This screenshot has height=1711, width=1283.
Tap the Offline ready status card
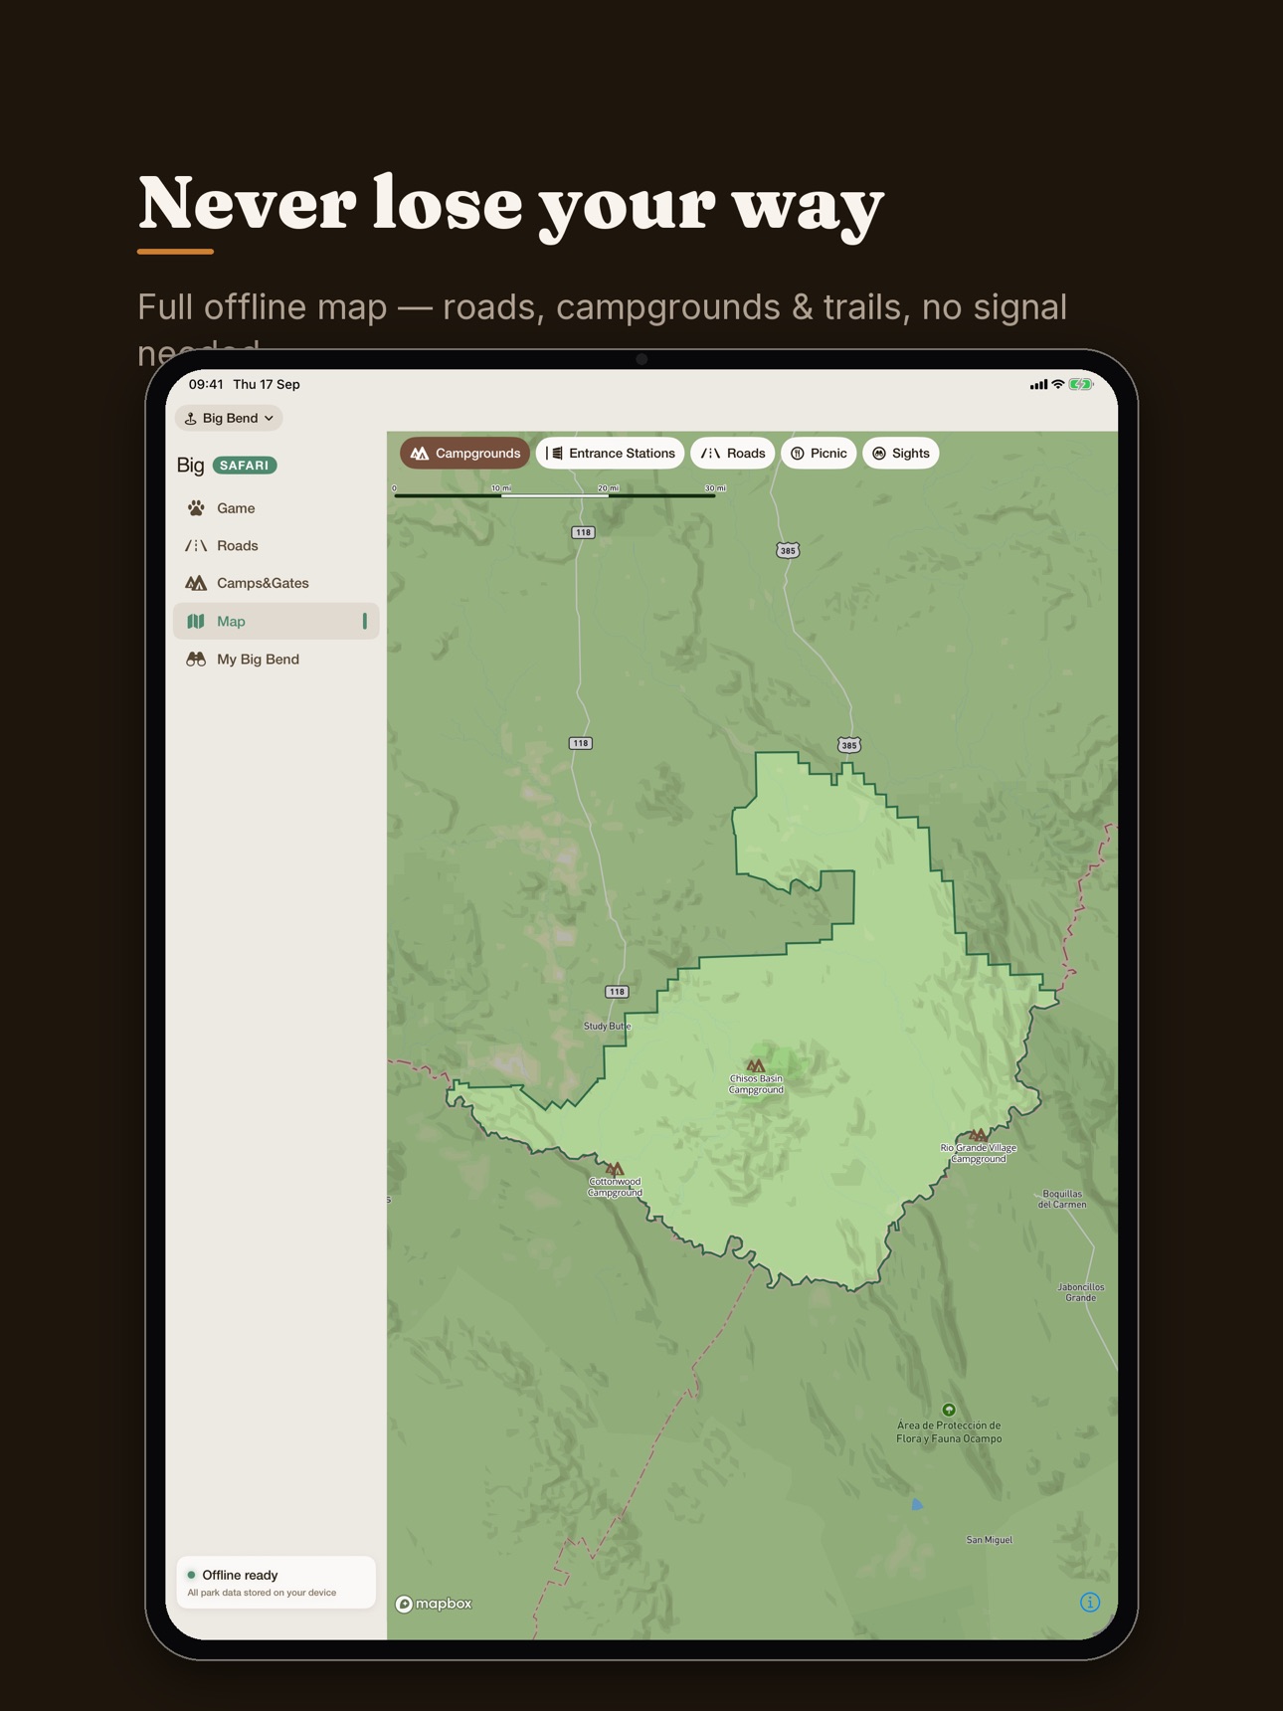tap(275, 1582)
